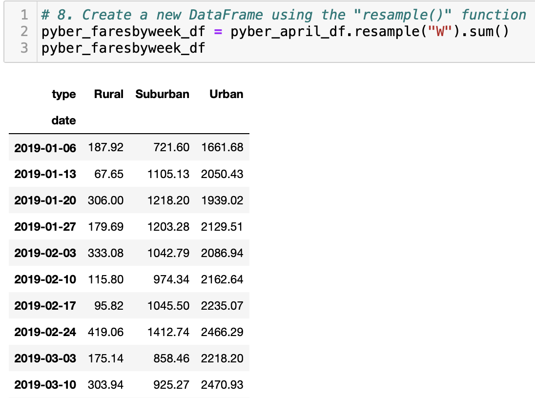Click Rural value 67.65
This screenshot has height=398, width=535.
tap(109, 174)
